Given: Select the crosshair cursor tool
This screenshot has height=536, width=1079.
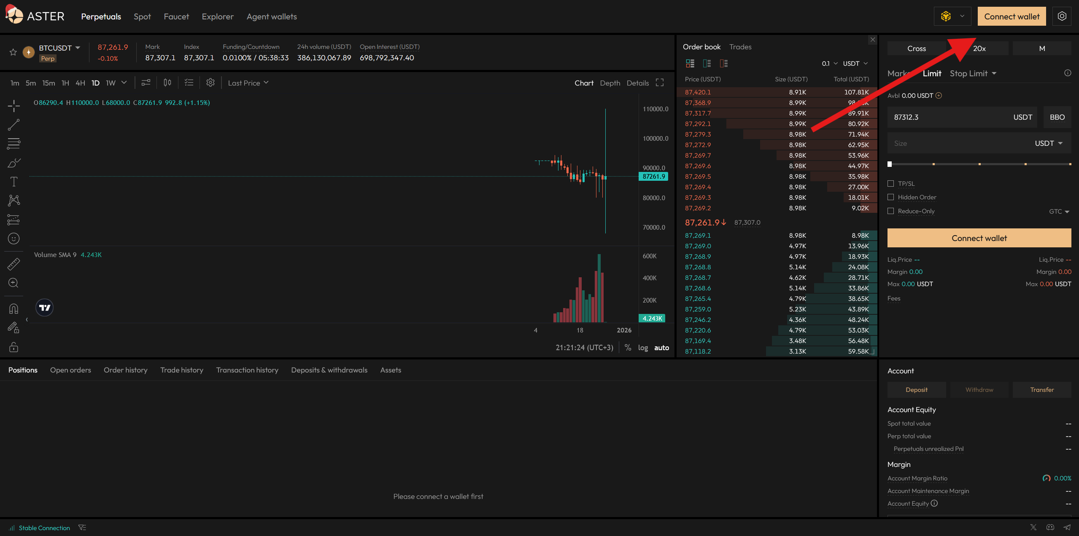Looking at the screenshot, I should pyautogui.click(x=13, y=106).
